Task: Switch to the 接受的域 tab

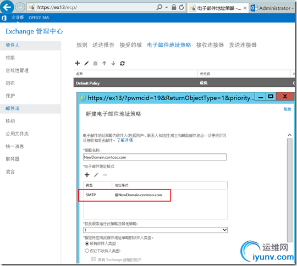Action: coord(131,45)
